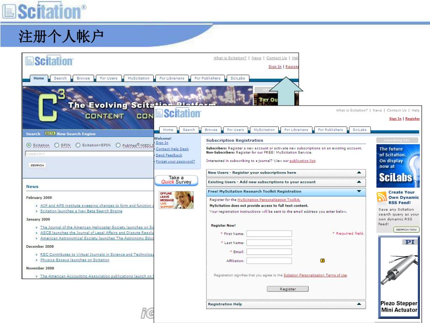Click the Register link at top of registration page
Screen dimensions: 430x323
pyautogui.click(x=412, y=119)
